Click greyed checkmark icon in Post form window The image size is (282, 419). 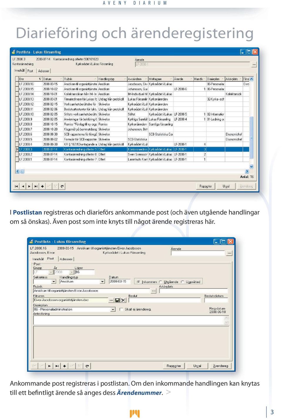coord(72,366)
